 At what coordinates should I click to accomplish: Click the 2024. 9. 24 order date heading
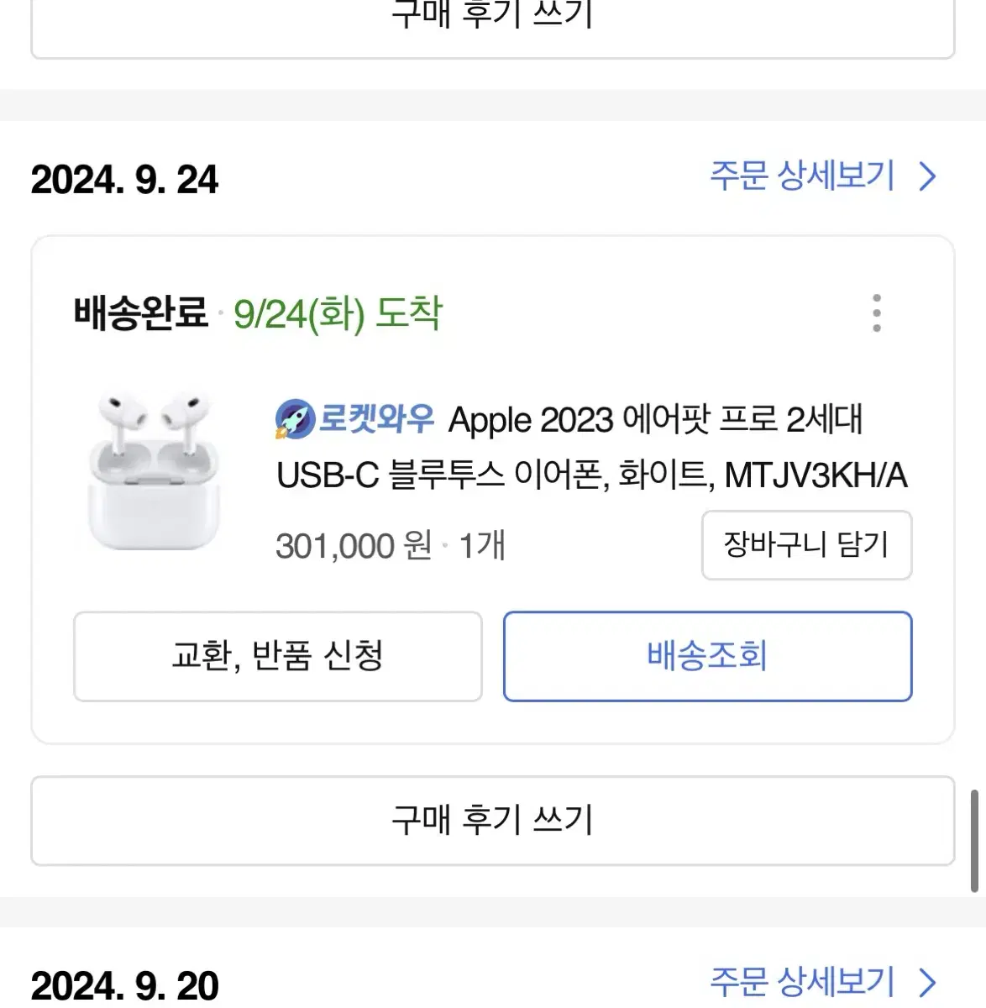(x=124, y=179)
